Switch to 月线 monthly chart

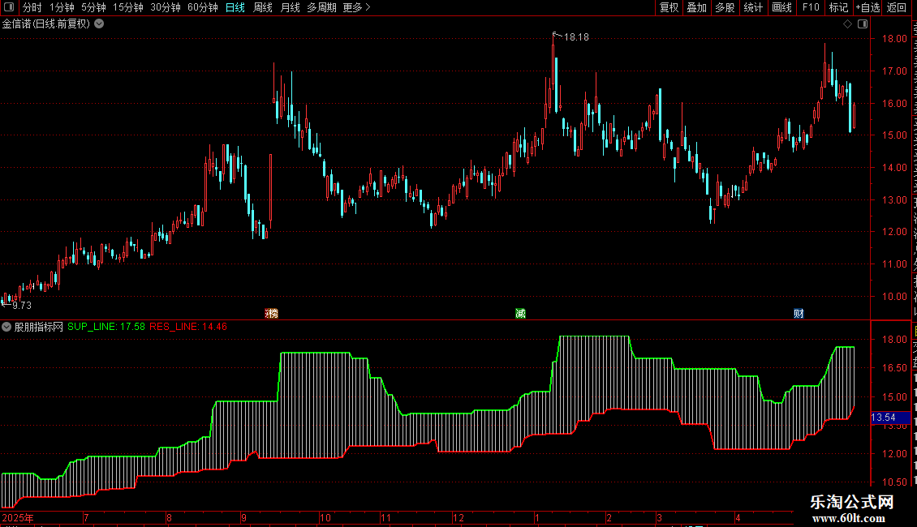[290, 7]
